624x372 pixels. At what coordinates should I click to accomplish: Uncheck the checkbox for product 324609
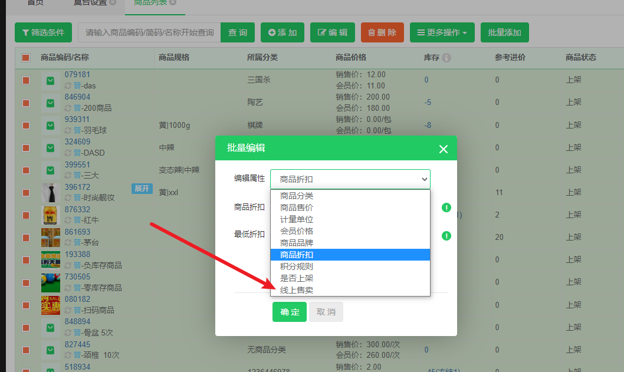pyautogui.click(x=26, y=147)
